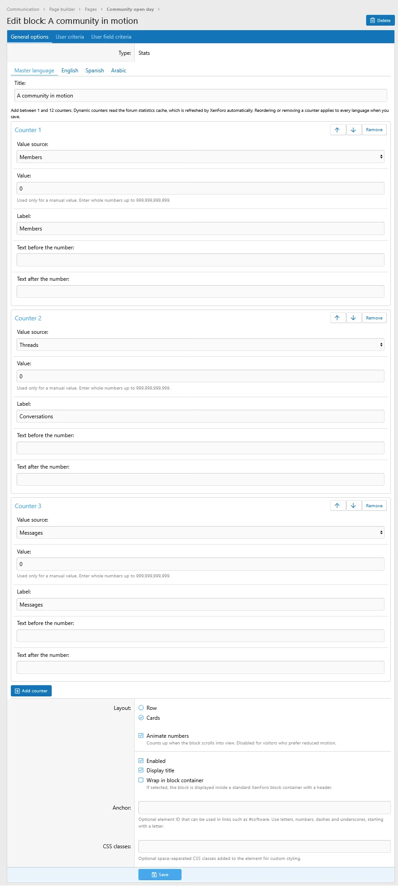Viewport: 398px width, 886px height.
Task: Click the Stats type value text
Action: 144,53
